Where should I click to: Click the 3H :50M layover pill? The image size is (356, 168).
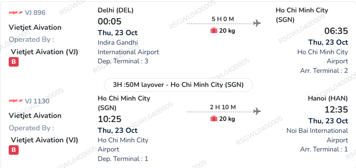pos(178,85)
